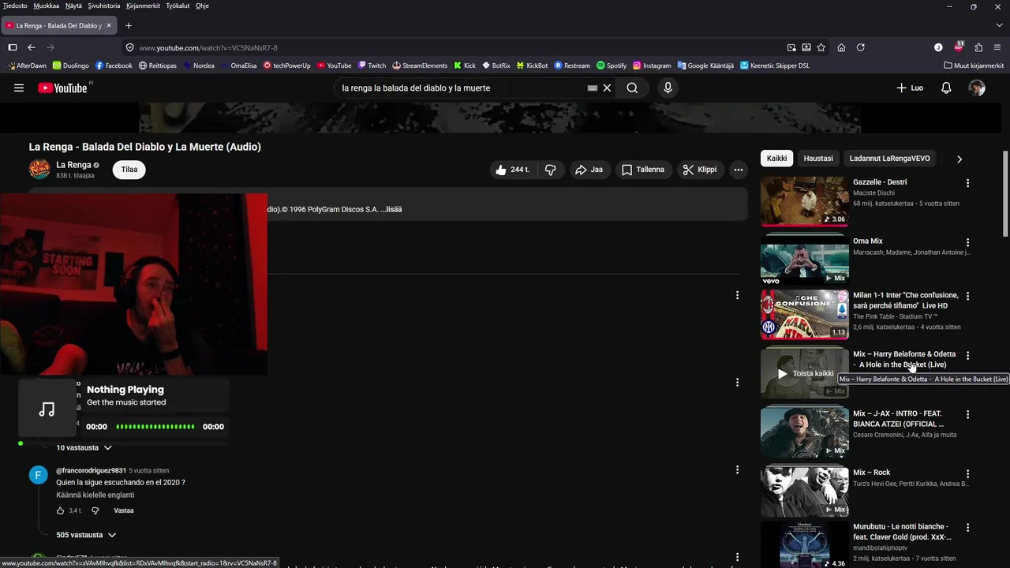This screenshot has height=568, width=1010.
Task: Open the on-screen keyboard icon in search box
Action: click(x=592, y=88)
